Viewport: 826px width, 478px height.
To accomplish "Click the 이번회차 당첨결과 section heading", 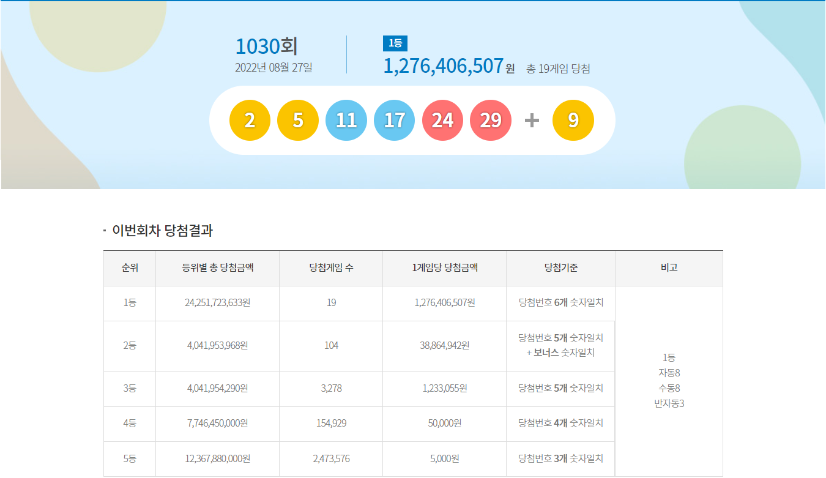I will pyautogui.click(x=162, y=231).
